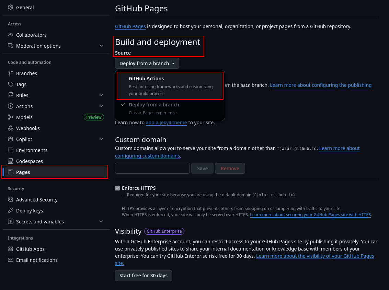
Task: Select GitHub Actions as the source
Action: 170,86
